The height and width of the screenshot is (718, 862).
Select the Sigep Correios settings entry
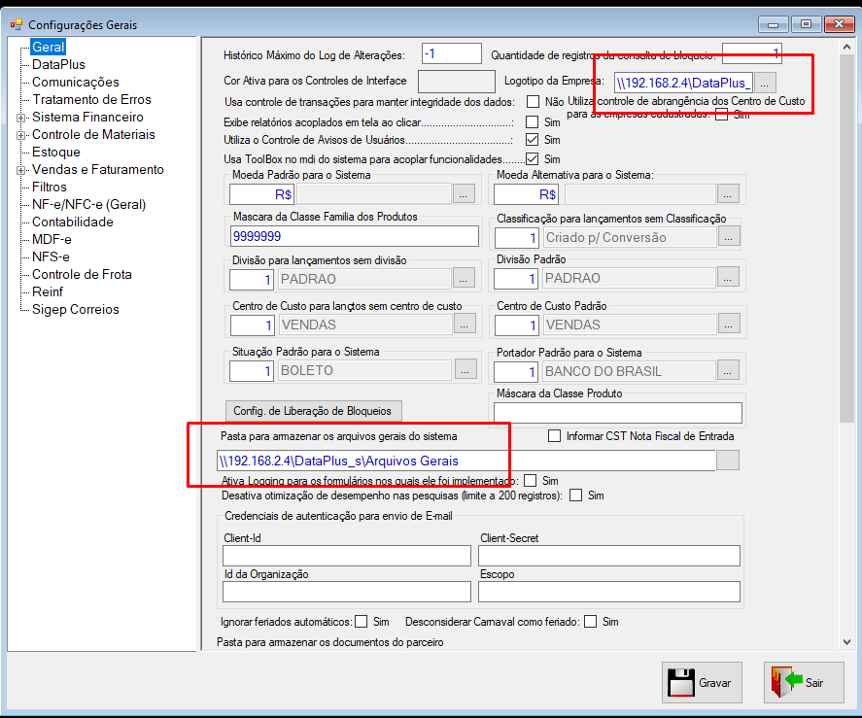click(75, 310)
